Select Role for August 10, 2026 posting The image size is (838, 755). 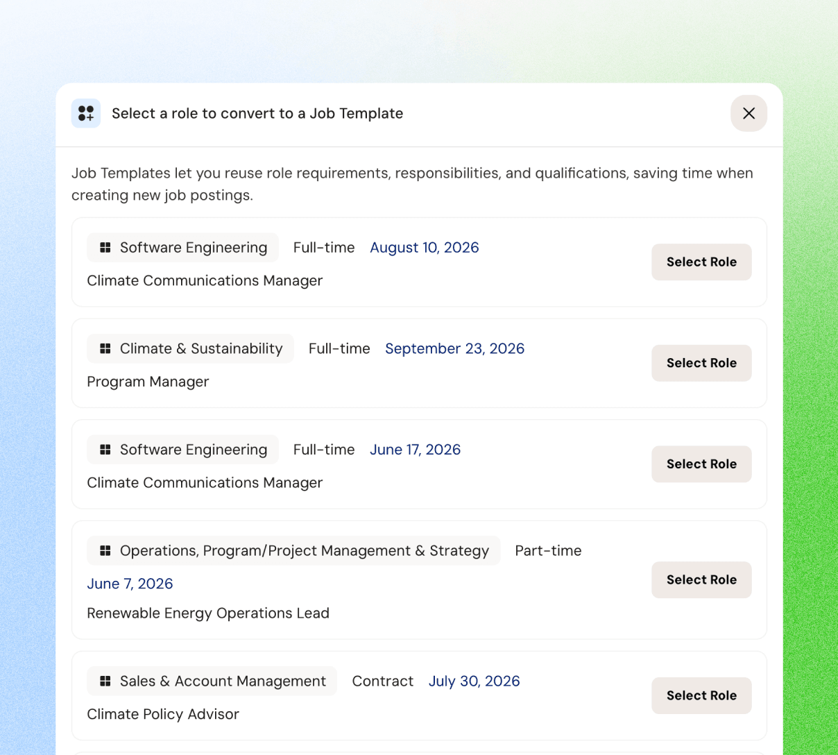pos(701,262)
